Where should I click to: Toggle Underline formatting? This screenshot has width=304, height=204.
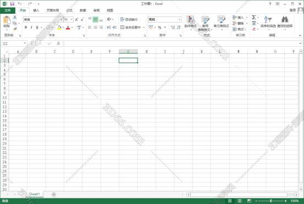point(37,27)
